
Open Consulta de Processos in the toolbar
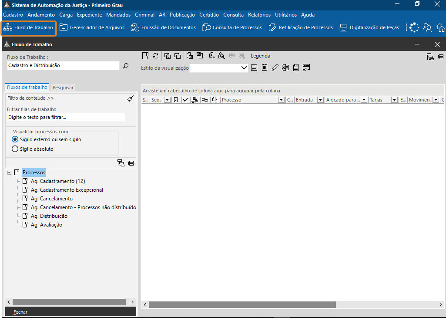click(232, 27)
